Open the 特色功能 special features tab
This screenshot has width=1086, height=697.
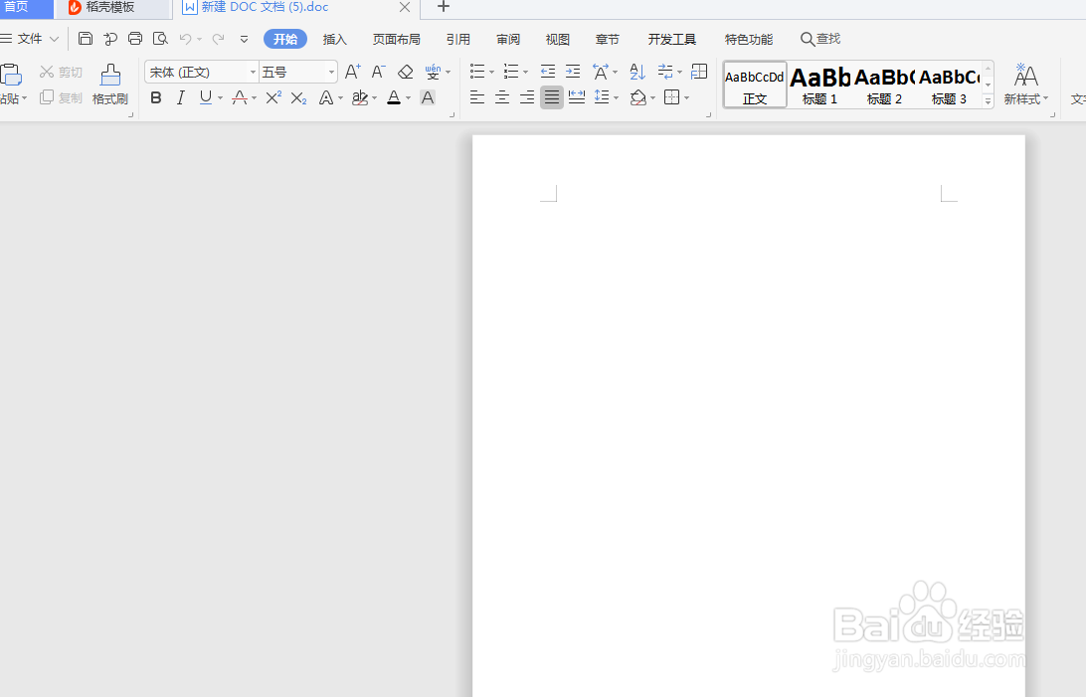tap(749, 40)
